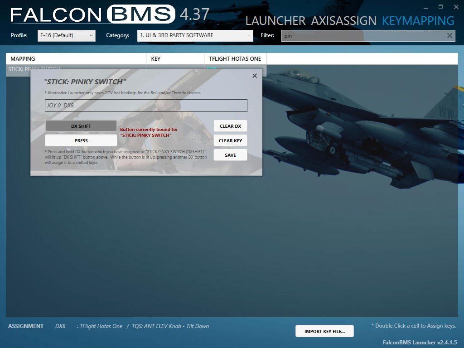464x348 pixels.
Task: Maximize the launcher window
Action: point(440,7)
